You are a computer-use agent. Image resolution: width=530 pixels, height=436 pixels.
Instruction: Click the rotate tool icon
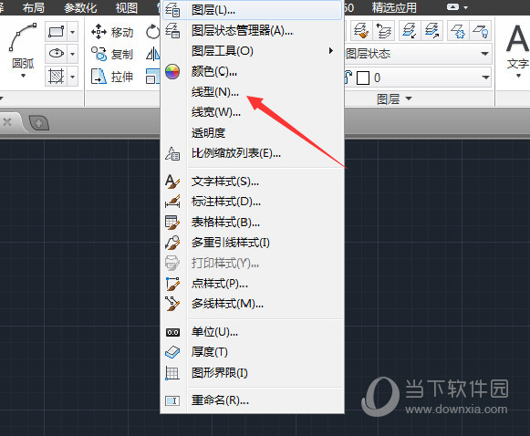[x=152, y=32]
